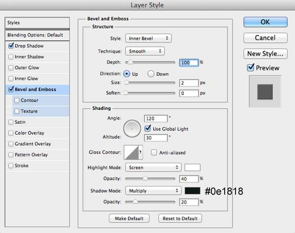Click the Highlight Opacity field showing 40
Screen dimensions: 295x233
click(189, 178)
